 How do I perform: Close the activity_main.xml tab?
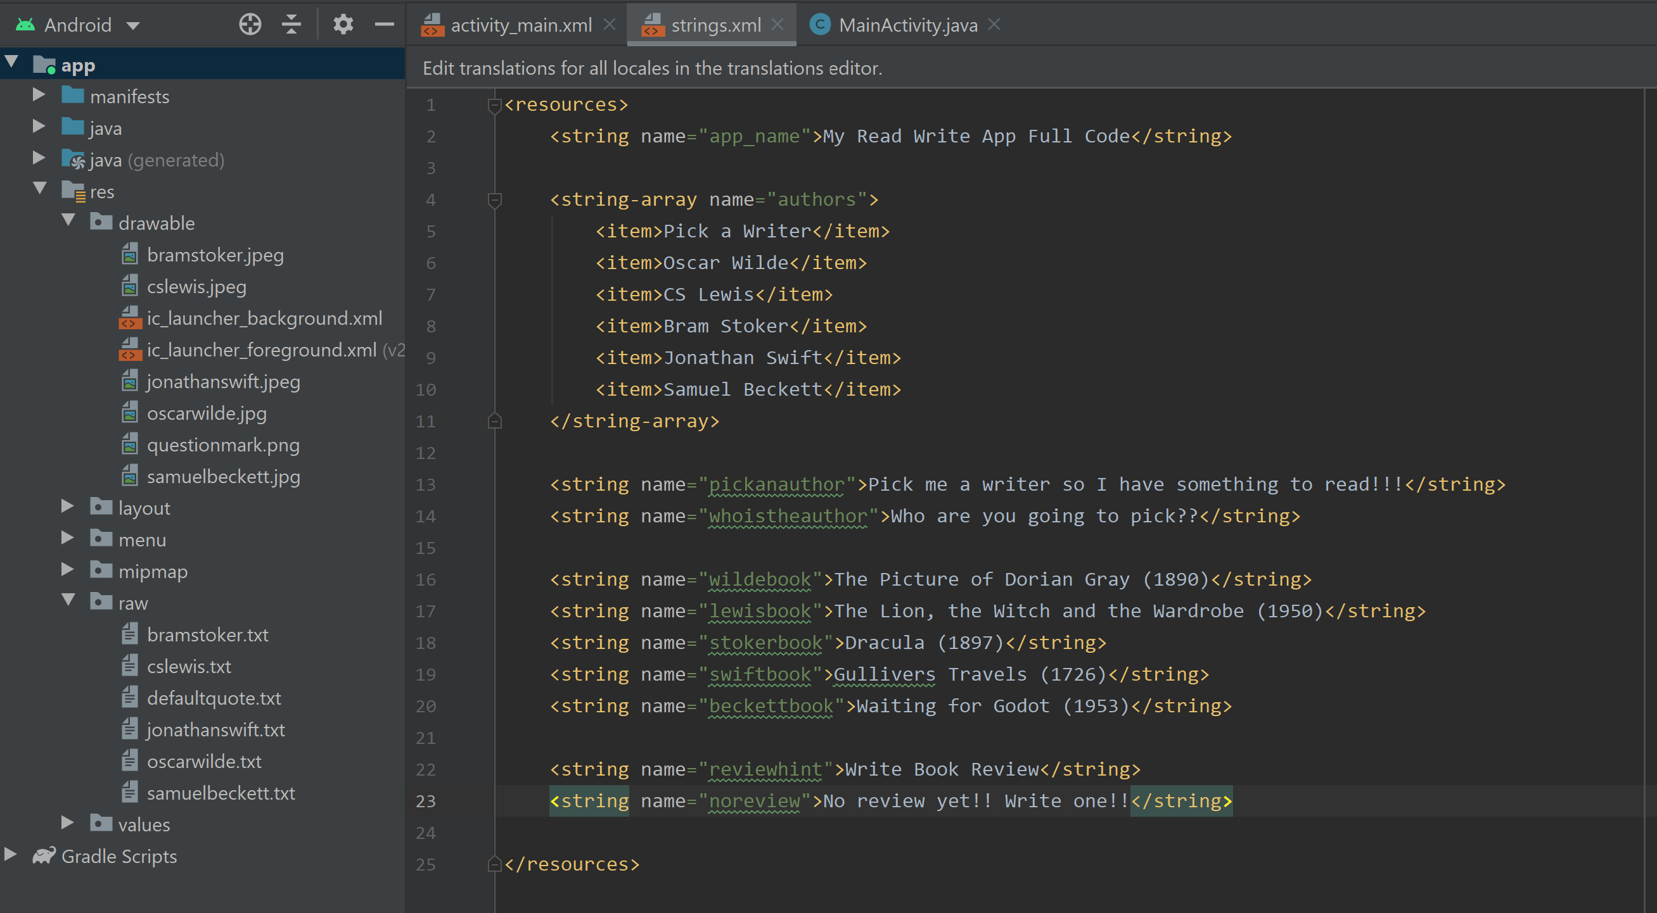tap(610, 25)
